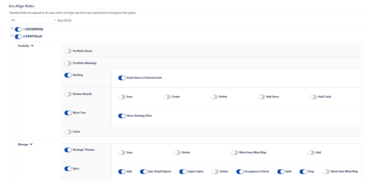Click the Role (ID:32) label
This screenshot has width=367, height=181.
click(65, 21)
